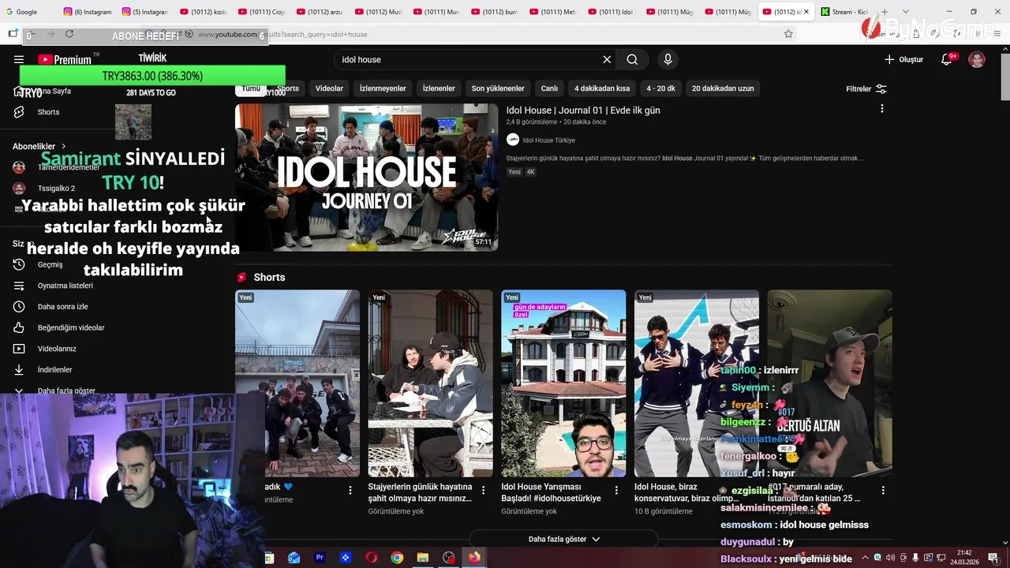Start voice search with microphone icon

tap(668, 59)
